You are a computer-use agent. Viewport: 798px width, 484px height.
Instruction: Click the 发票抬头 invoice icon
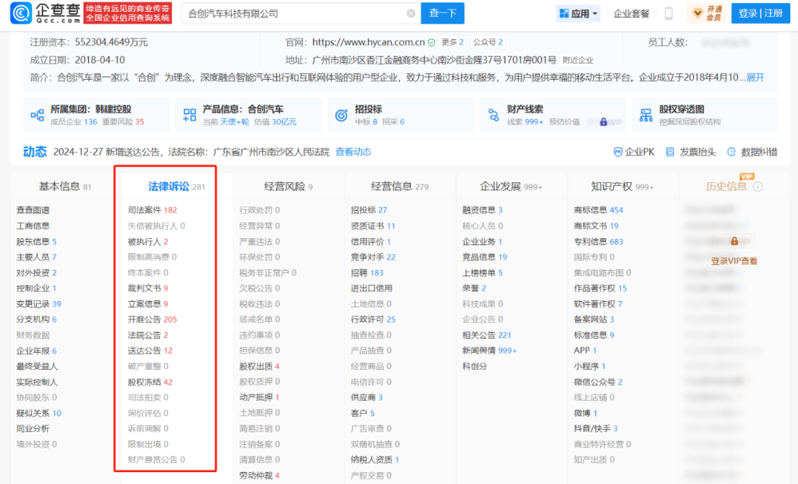tap(670, 152)
